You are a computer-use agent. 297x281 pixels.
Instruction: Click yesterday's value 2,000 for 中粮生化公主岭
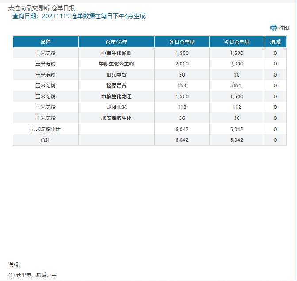coord(182,64)
